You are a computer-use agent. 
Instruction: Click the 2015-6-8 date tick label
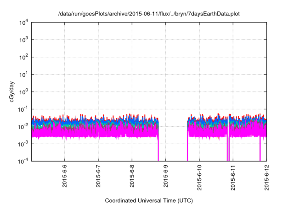(x=132, y=176)
